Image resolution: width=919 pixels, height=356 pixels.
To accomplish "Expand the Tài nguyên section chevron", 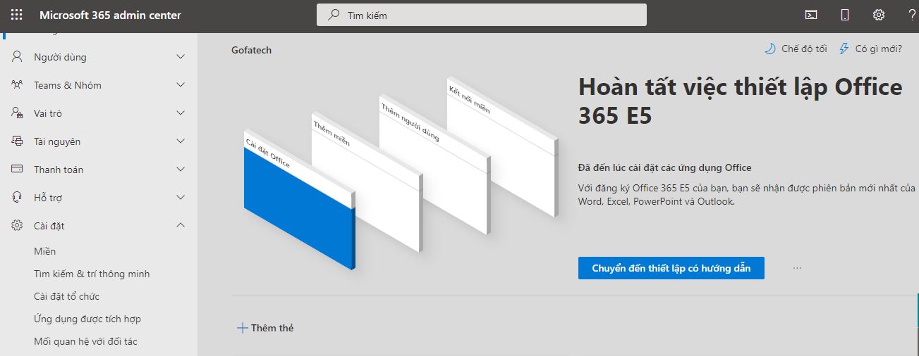I will (x=181, y=141).
